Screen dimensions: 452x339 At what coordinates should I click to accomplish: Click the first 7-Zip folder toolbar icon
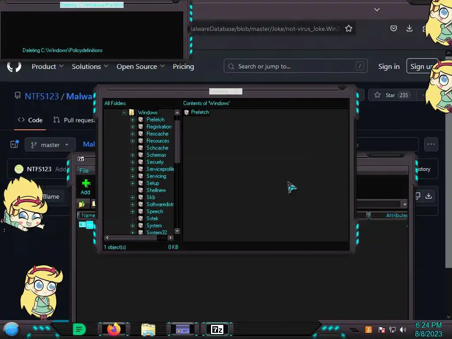[82, 204]
